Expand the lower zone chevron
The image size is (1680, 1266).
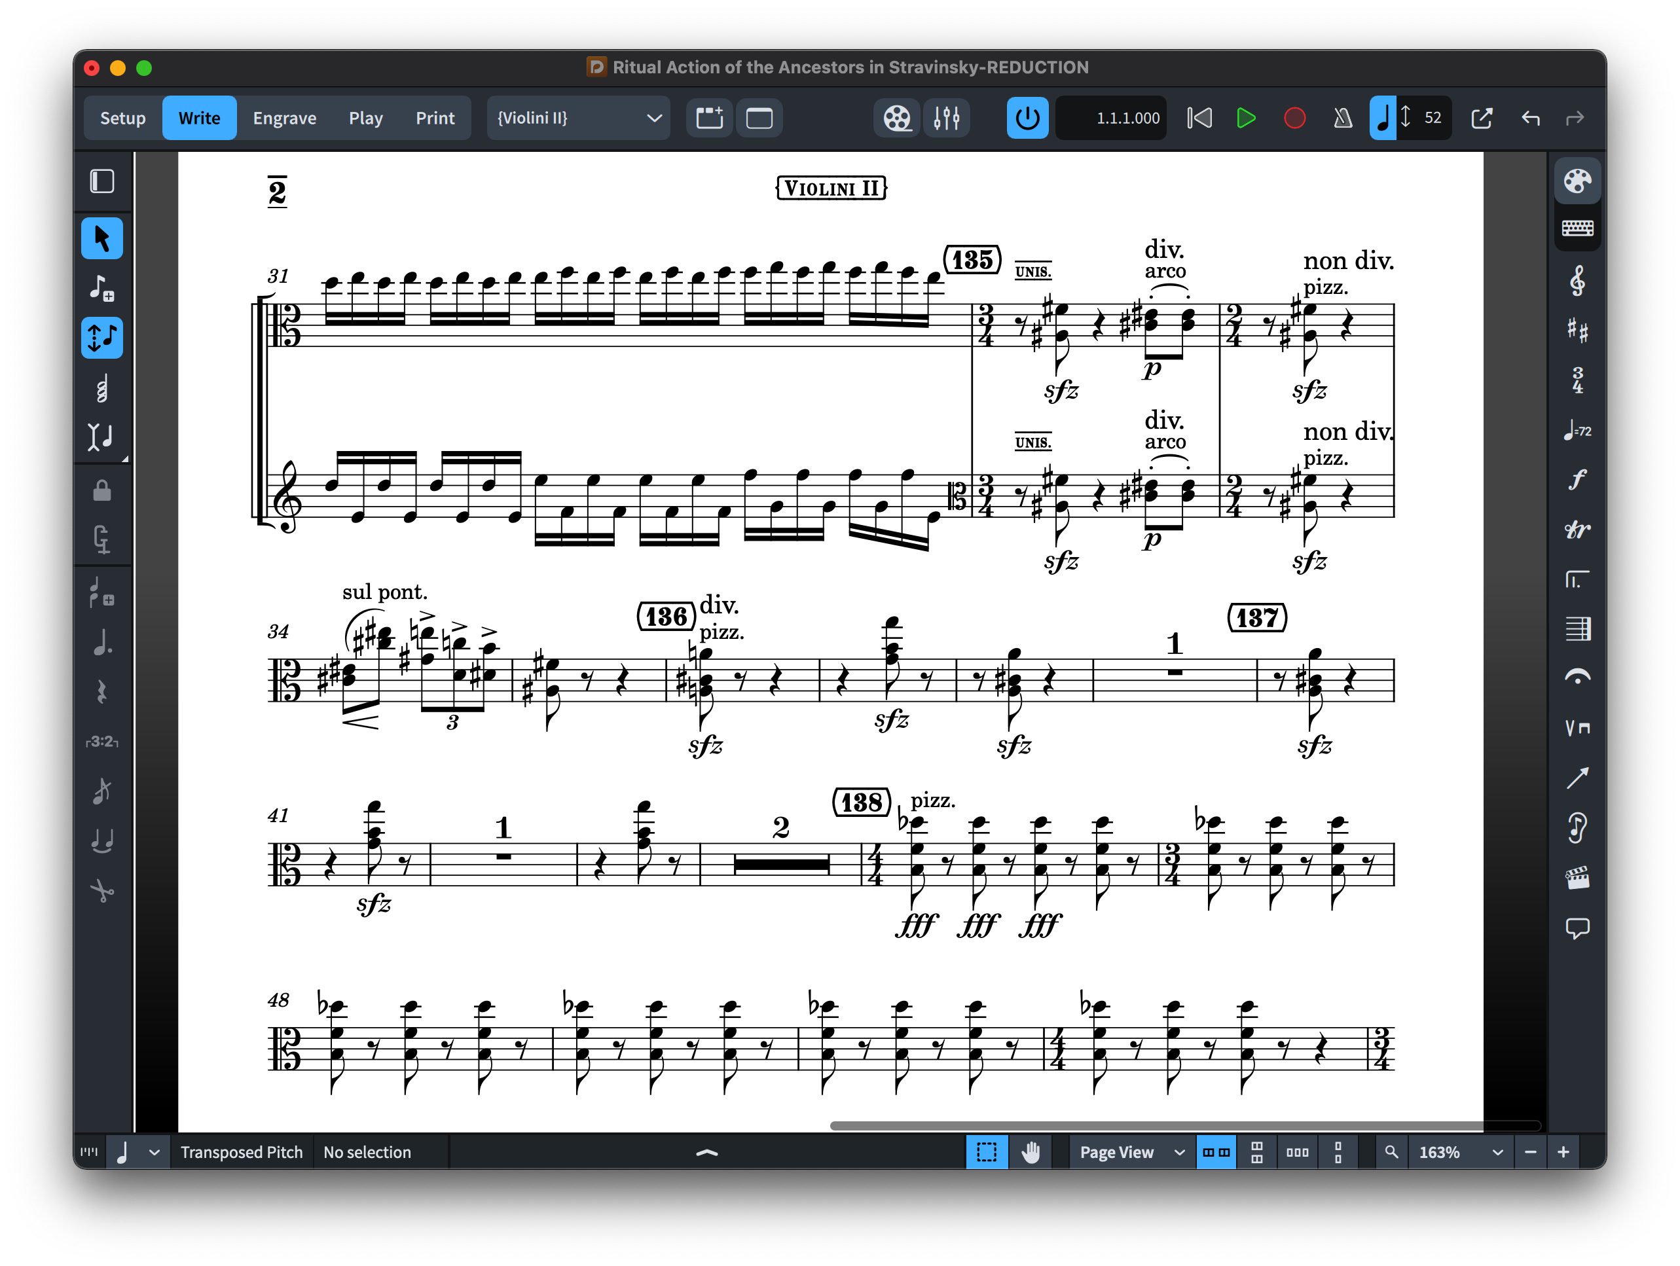706,1152
